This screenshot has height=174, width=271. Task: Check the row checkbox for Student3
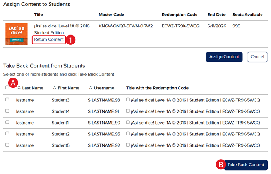(x=7, y=100)
